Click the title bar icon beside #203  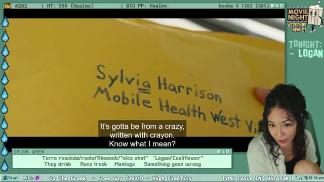tap(8, 6)
